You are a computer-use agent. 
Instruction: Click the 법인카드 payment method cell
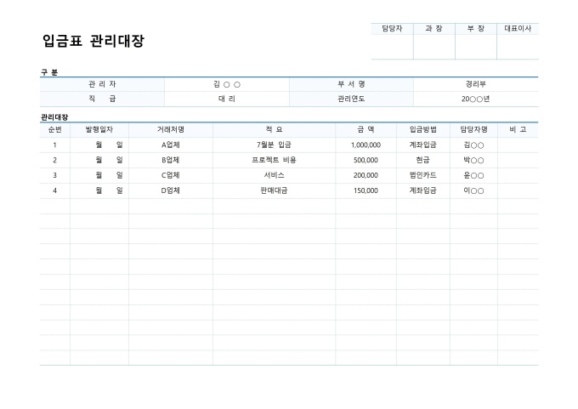[x=423, y=175]
